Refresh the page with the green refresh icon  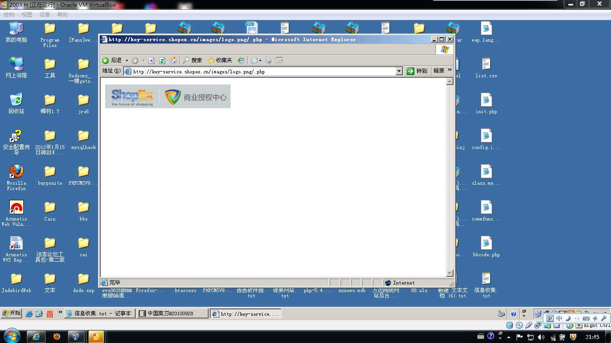162,60
